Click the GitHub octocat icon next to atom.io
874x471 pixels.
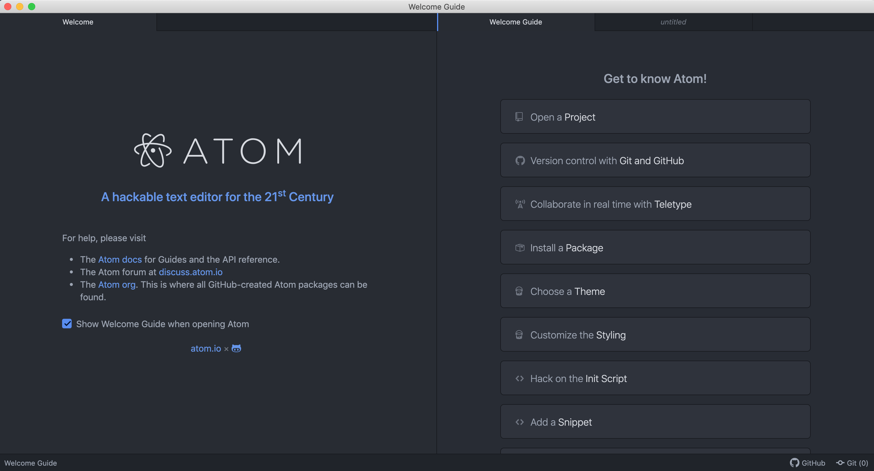click(x=236, y=349)
